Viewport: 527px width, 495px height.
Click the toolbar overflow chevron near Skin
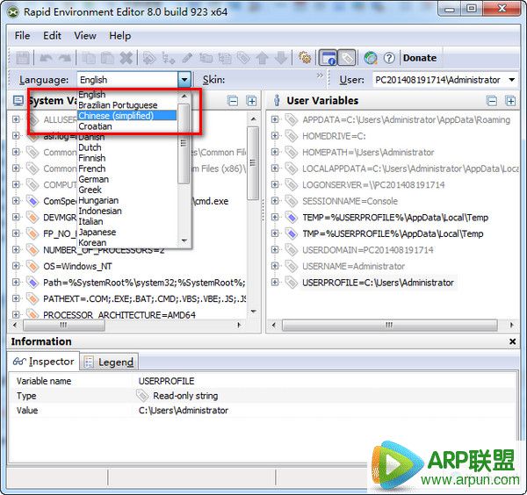click(x=320, y=75)
